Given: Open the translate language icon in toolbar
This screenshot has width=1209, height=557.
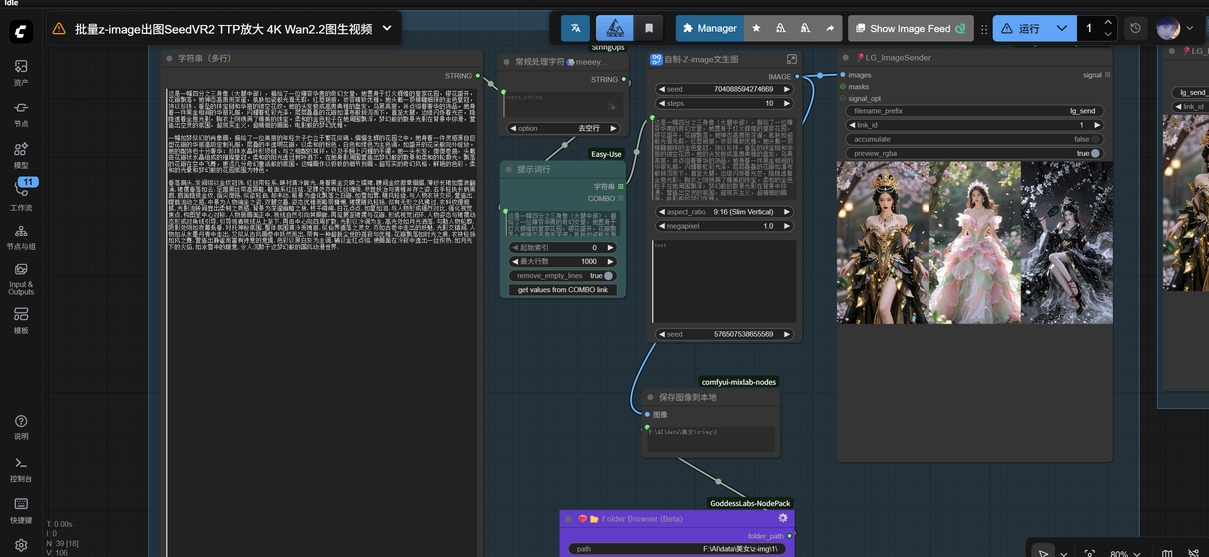Looking at the screenshot, I should [575, 28].
